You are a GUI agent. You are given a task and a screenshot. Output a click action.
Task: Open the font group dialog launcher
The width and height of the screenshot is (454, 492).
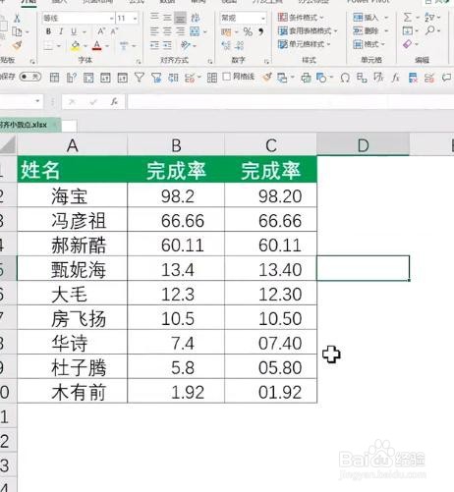pos(139,61)
